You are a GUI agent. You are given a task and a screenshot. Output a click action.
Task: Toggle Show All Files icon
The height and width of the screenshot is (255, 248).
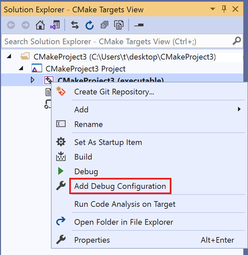point(119,25)
